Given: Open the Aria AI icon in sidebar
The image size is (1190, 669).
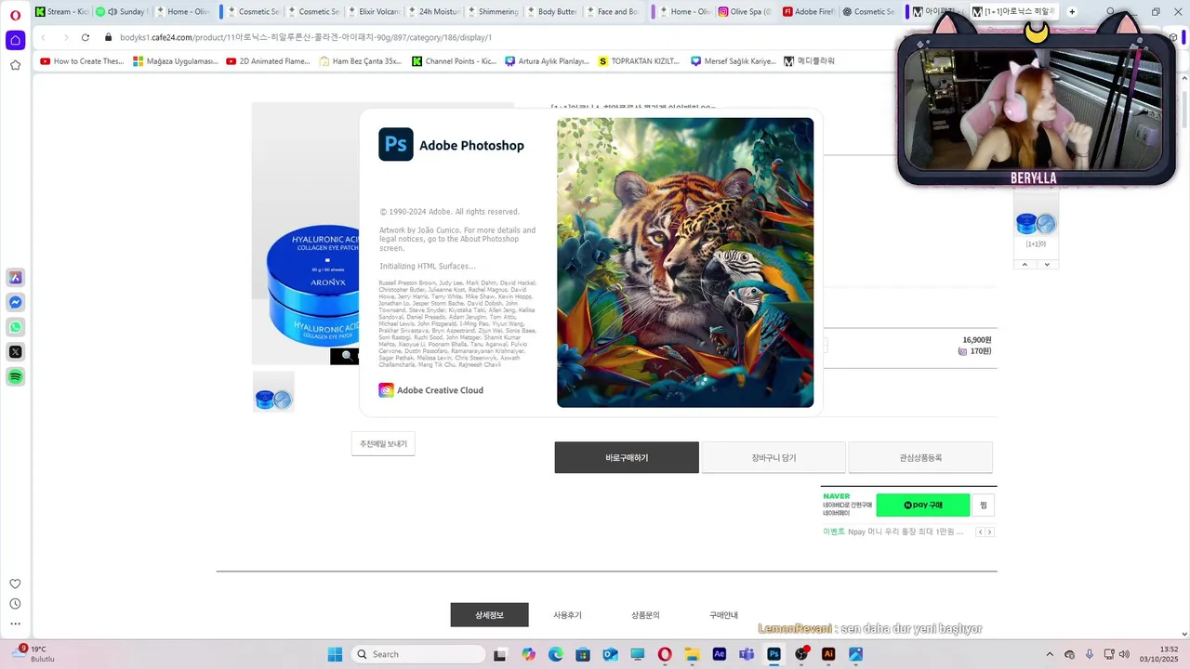Looking at the screenshot, I should [15, 278].
